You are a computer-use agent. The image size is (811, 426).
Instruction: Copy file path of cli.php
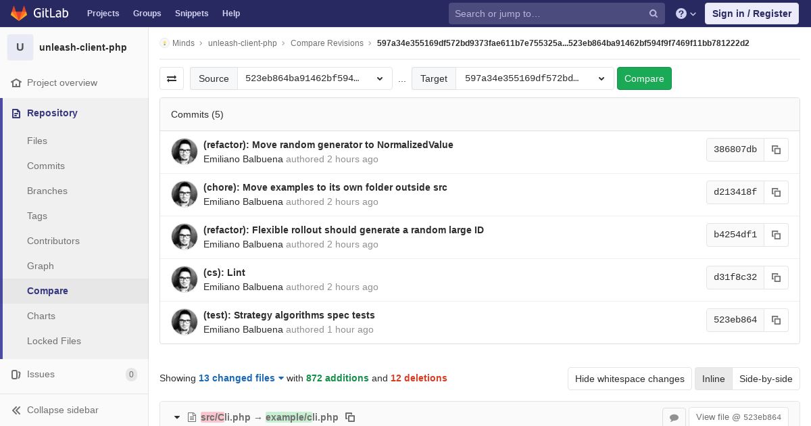coord(350,417)
